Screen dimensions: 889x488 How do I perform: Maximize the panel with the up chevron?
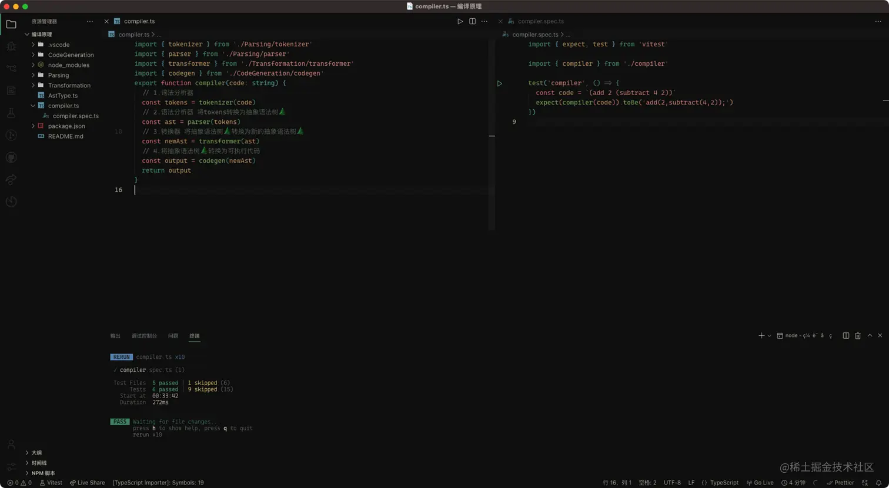click(870, 335)
